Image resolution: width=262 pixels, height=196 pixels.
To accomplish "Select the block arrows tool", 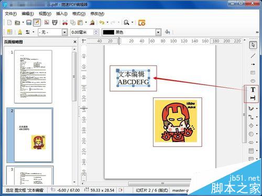I will [x=251, y=143].
